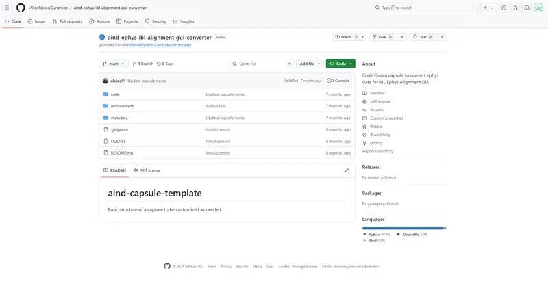Open the environment folder
This screenshot has width=548, height=305.
pos(122,106)
